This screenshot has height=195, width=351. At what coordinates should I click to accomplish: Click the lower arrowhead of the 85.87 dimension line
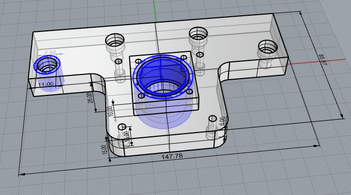pos(341,116)
